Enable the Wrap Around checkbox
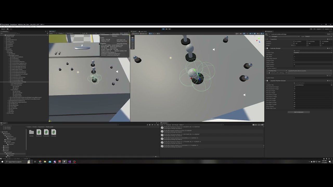Image resolution: width=333 pixels, height=187 pixels. tap(294, 66)
